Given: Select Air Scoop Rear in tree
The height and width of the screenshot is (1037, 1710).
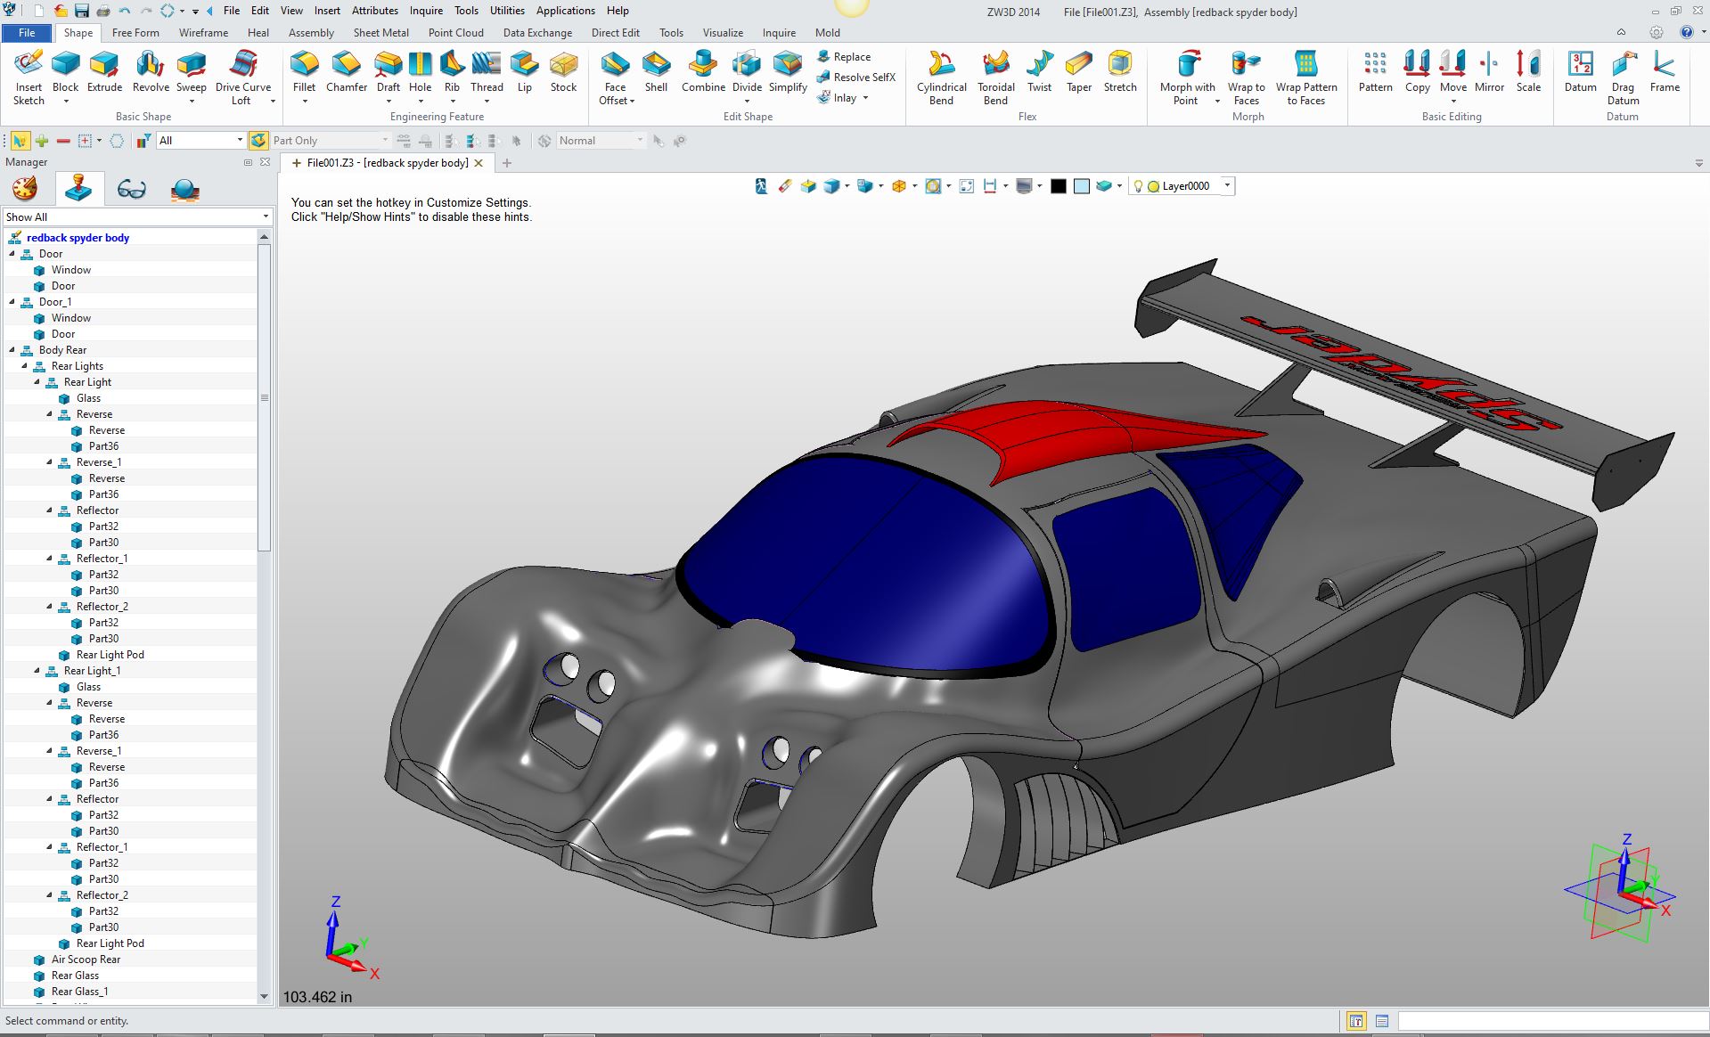Looking at the screenshot, I should point(86,959).
